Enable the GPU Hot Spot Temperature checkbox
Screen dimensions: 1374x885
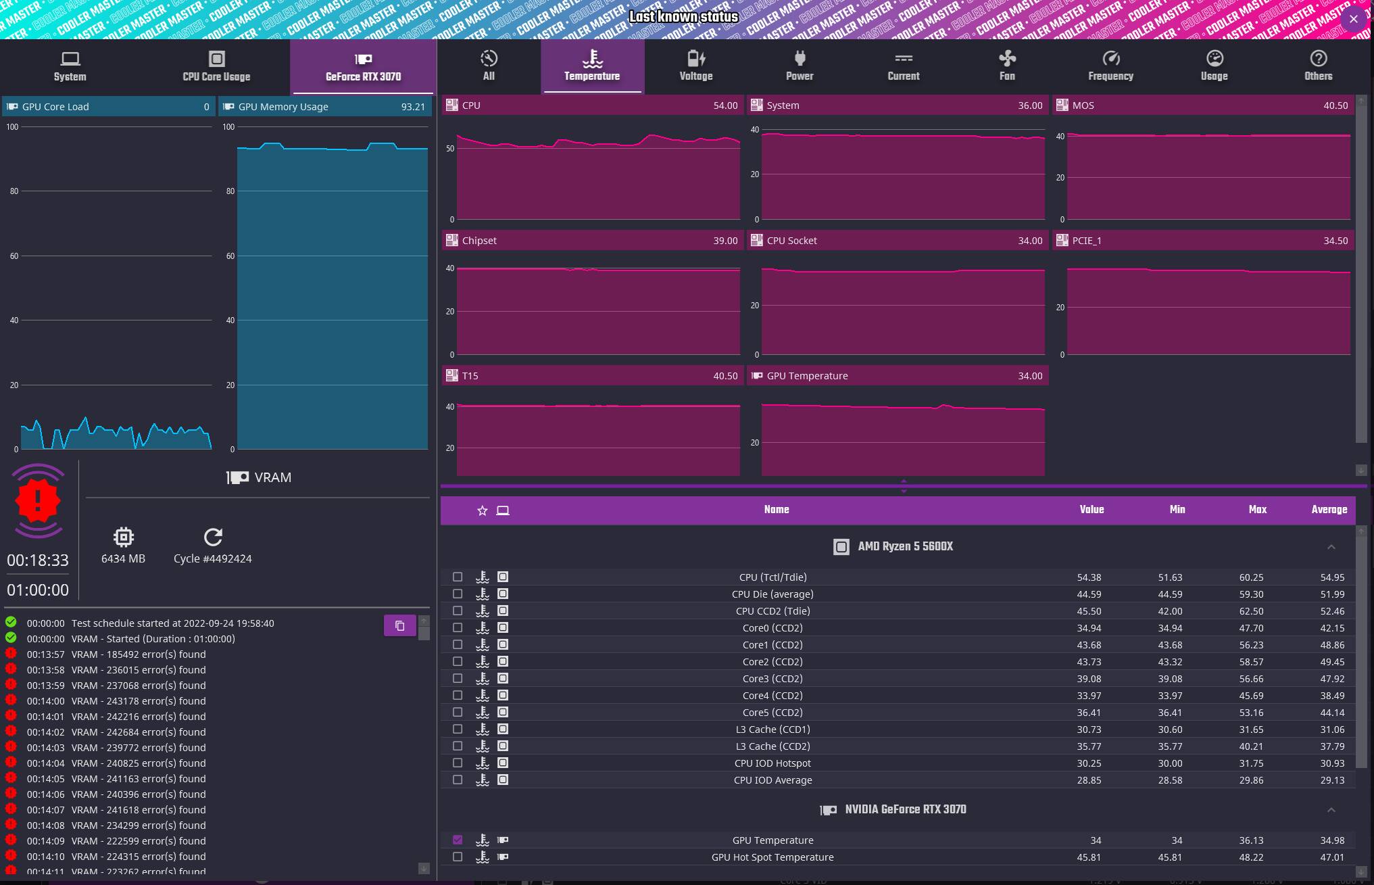pyautogui.click(x=458, y=857)
